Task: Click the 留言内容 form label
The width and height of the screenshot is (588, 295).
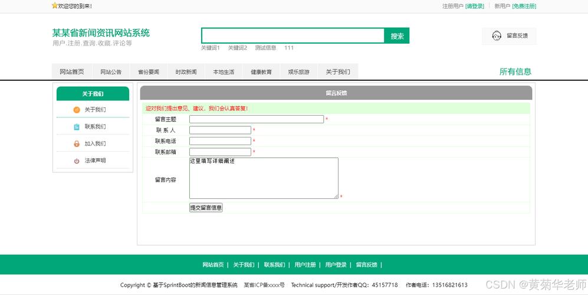Action: (x=166, y=180)
